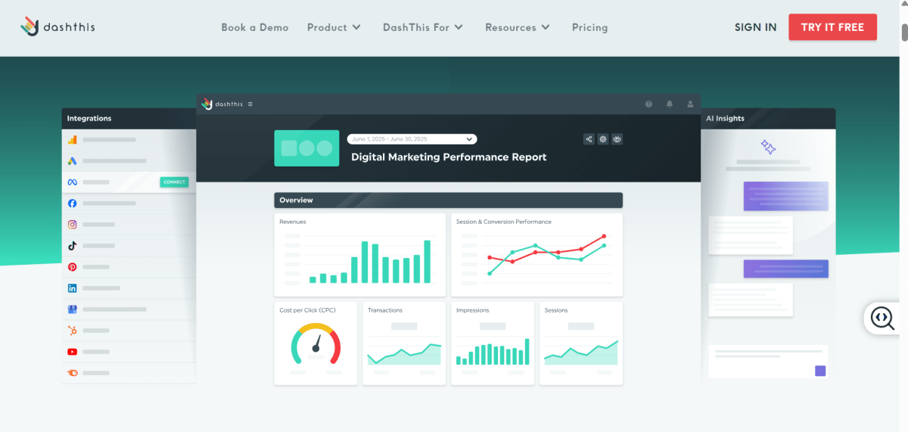
Task: Click the CONNECT button for Meta
Action: coord(174,182)
